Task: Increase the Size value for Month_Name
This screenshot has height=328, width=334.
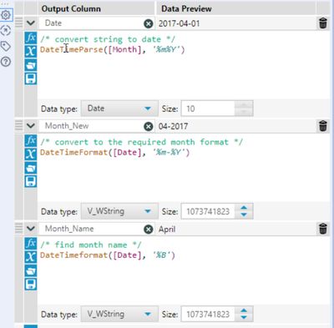Action: point(244,310)
